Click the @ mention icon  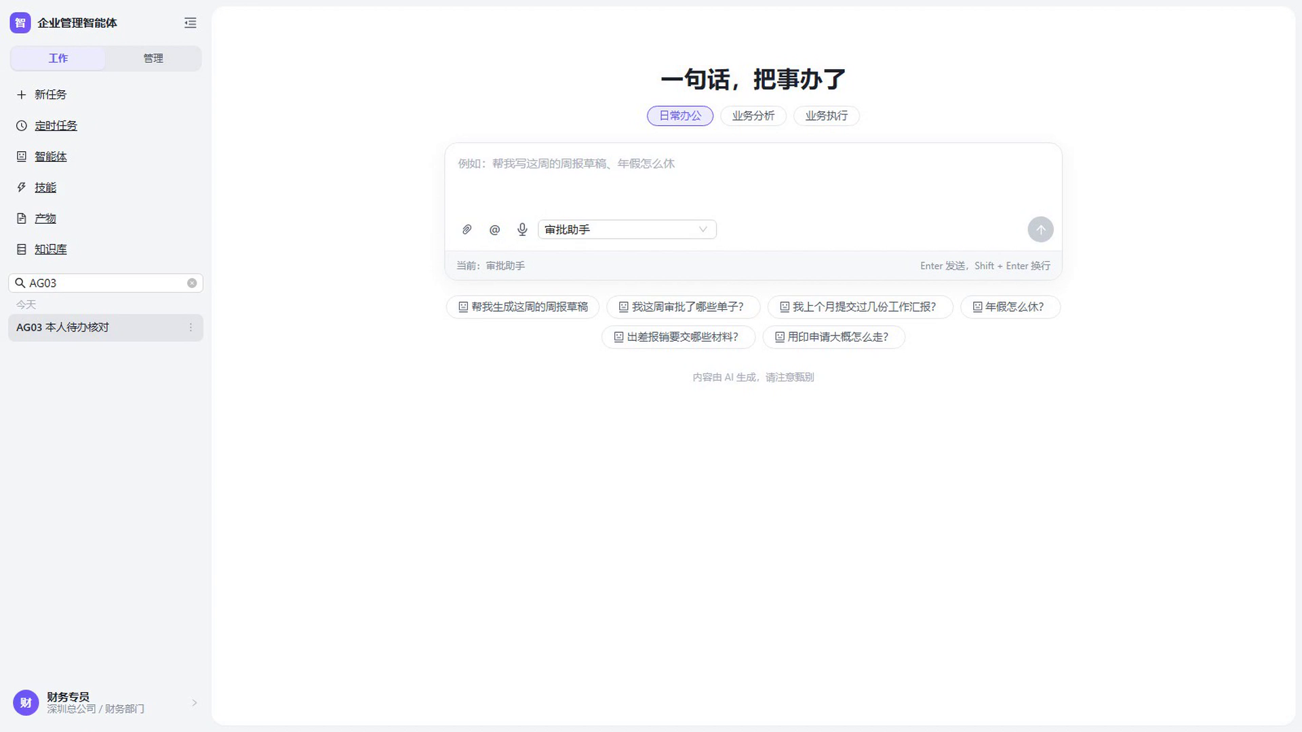point(494,230)
